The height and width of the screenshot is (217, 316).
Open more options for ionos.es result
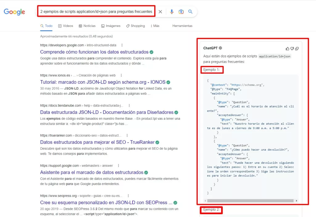(x=121, y=75)
